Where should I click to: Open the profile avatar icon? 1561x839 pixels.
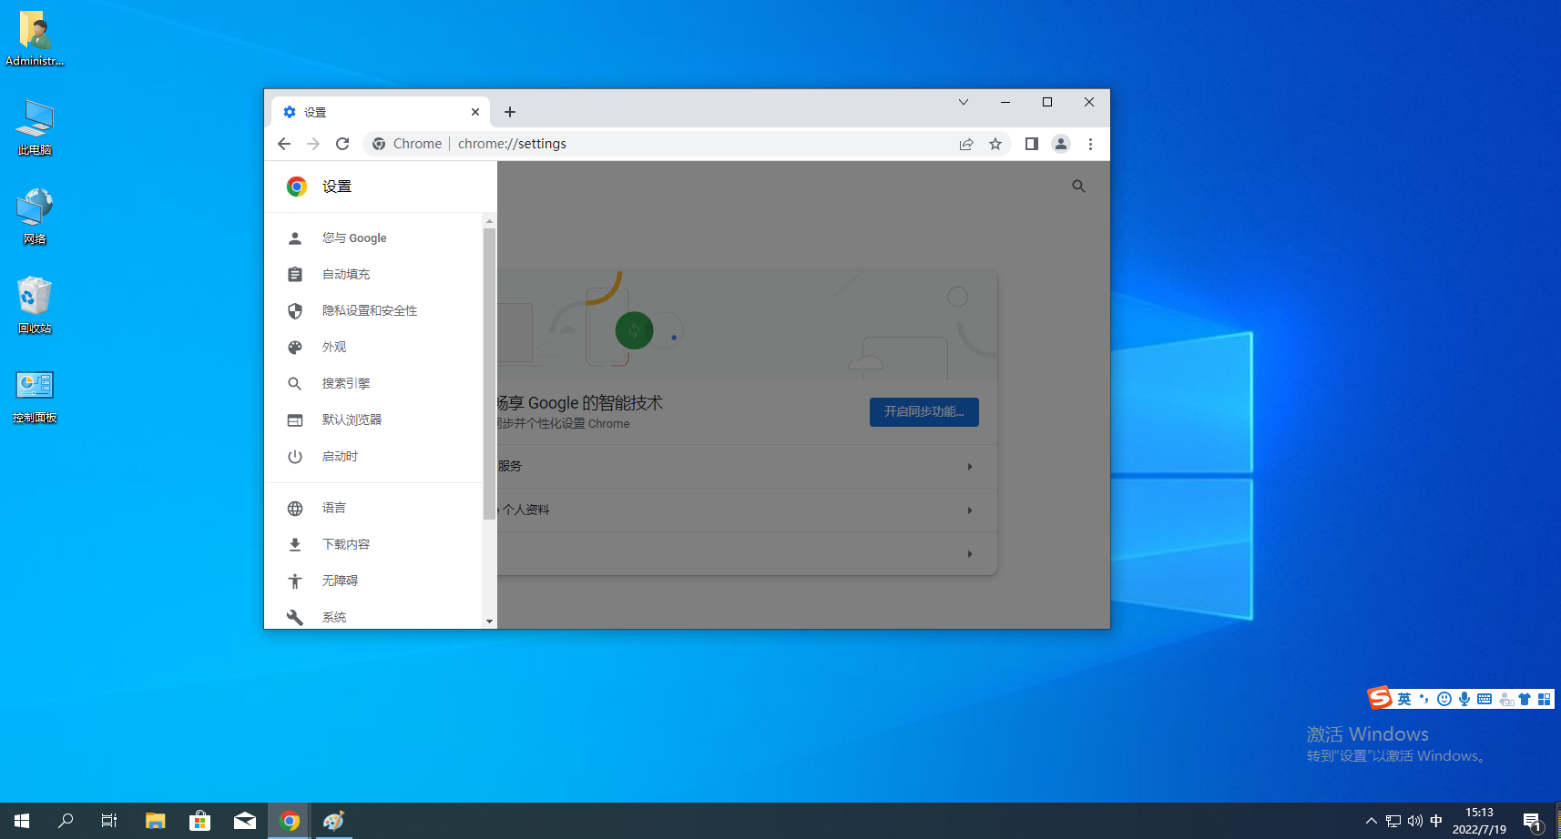(x=1061, y=144)
